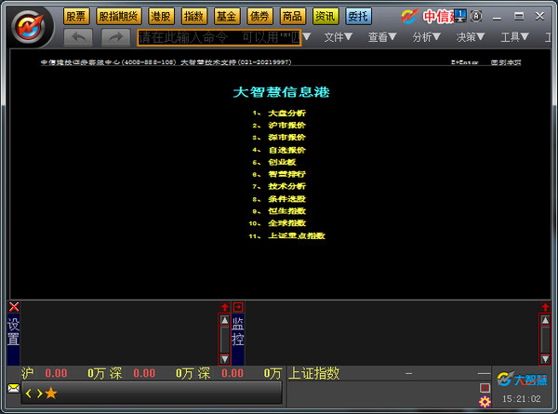Image resolution: width=558 pixels, height=414 pixels.
Task: Click the red boxed right-arrow icon by 监控
Action: point(238,307)
